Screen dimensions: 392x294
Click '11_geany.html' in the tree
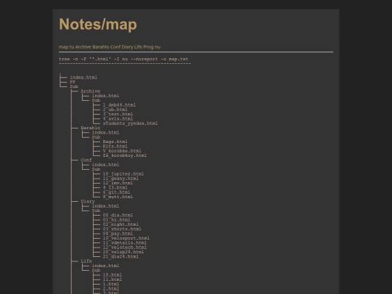[121, 179]
